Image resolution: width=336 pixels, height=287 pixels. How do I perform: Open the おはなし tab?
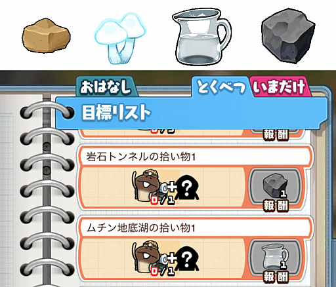tap(106, 87)
